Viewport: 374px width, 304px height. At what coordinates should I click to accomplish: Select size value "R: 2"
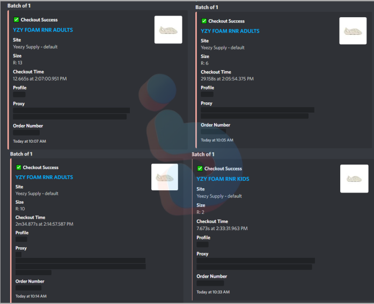coord(200,212)
